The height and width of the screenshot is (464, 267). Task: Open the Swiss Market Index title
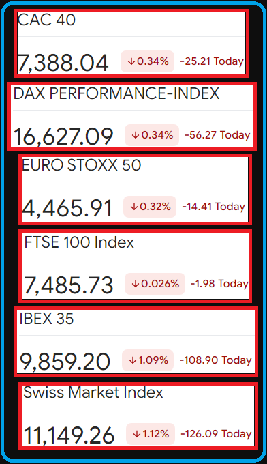[x=93, y=392]
